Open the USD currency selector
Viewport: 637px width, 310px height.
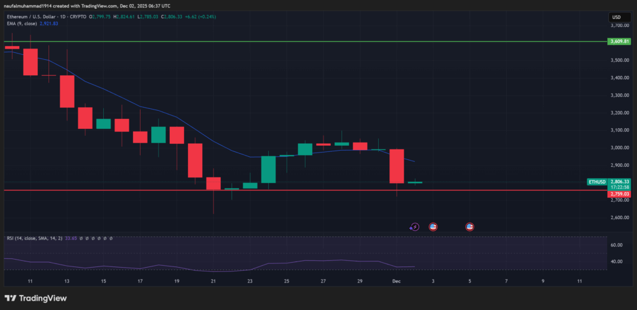pos(616,17)
